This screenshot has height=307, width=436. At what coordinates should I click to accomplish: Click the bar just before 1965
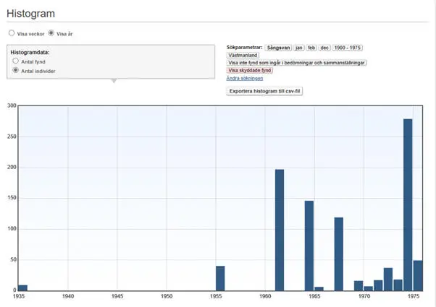point(309,246)
